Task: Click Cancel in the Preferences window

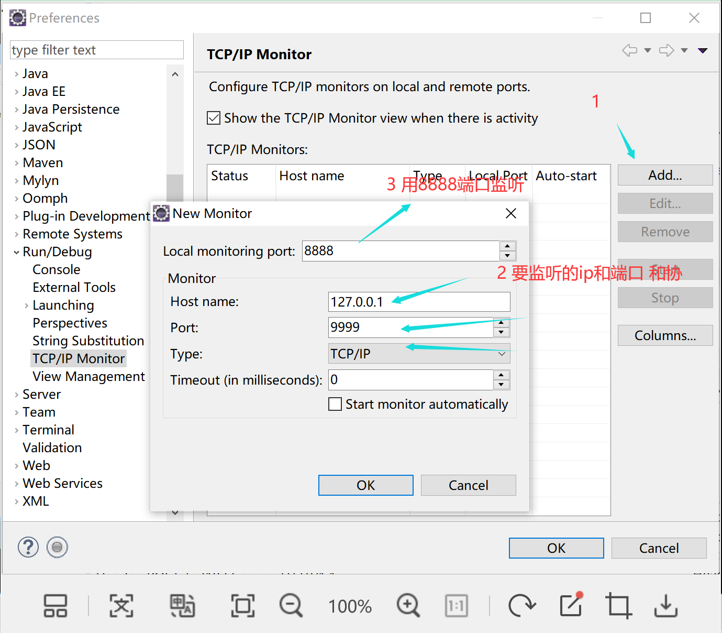Action: point(659,548)
